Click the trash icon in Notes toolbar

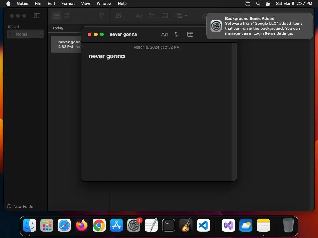(102, 15)
